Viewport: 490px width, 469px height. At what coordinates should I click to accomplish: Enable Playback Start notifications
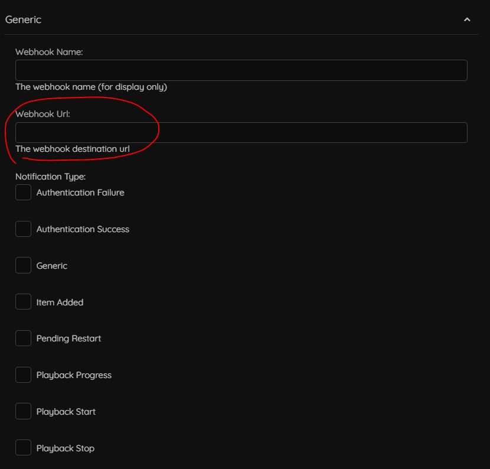(x=23, y=411)
